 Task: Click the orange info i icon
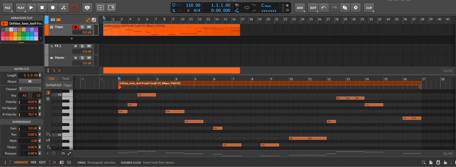pos(5,162)
